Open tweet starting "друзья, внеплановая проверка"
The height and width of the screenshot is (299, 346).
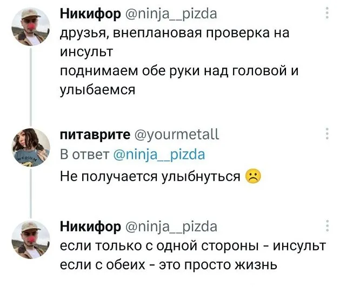point(174,33)
